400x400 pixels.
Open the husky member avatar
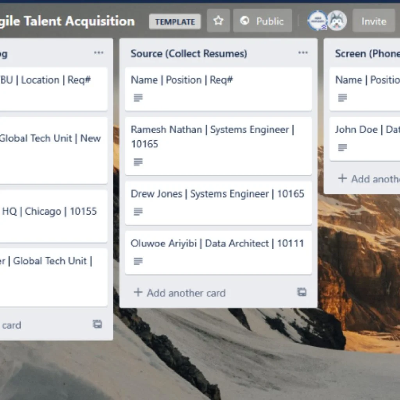point(337,21)
